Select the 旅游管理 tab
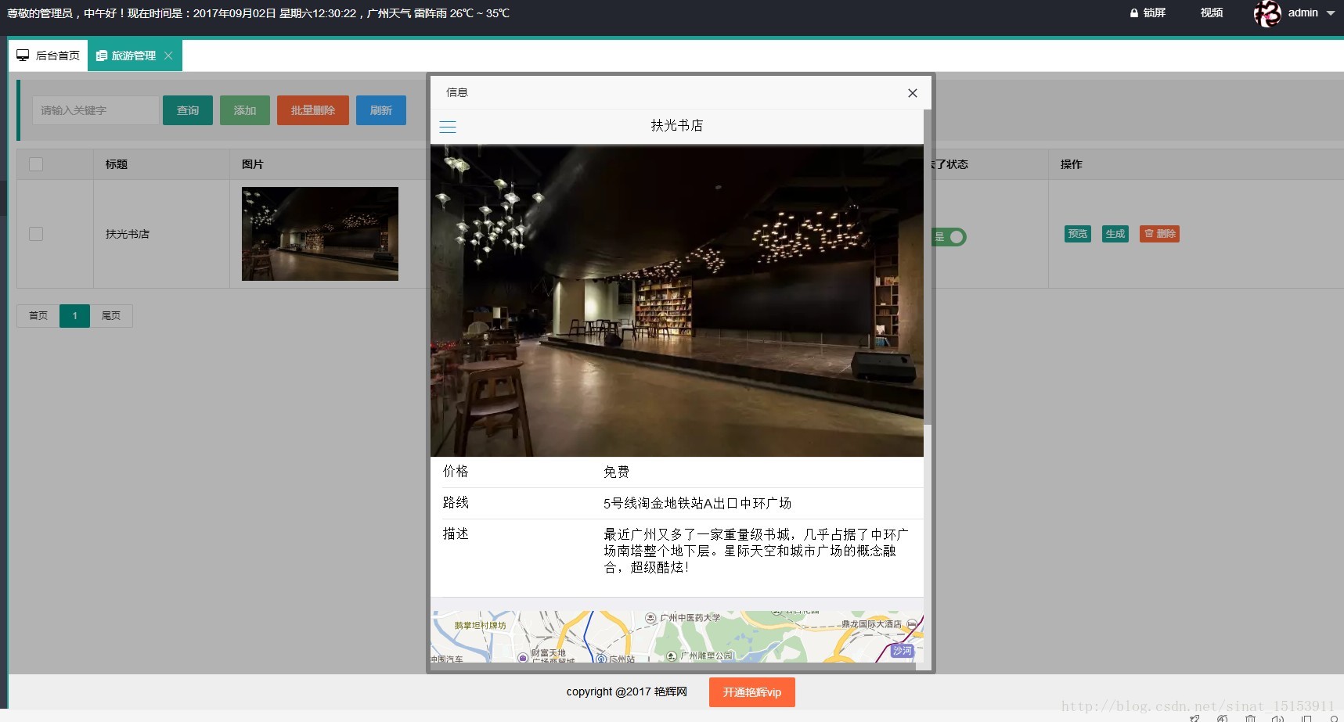Screen dimensions: 1344x722 tap(133, 56)
